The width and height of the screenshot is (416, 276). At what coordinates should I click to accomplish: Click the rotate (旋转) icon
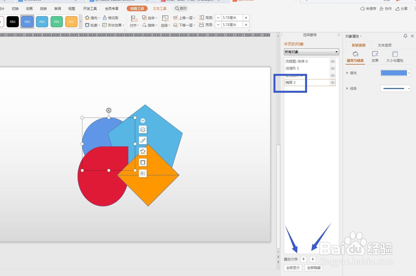(x=144, y=25)
